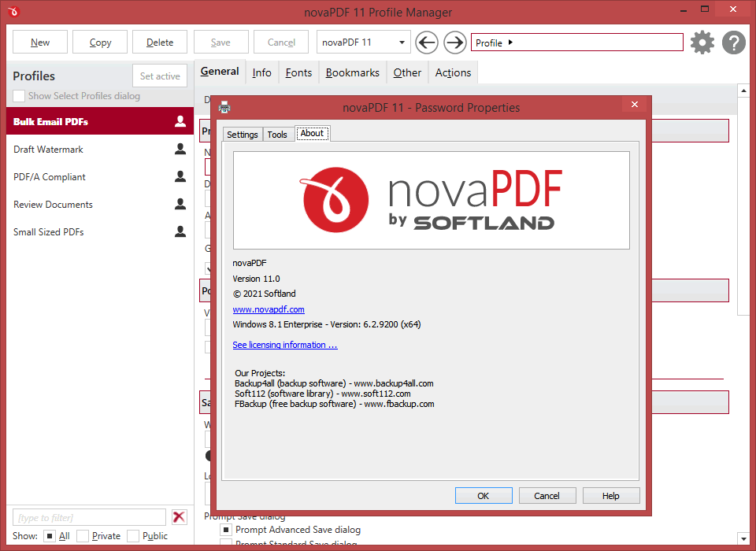Select the Draft Watermark profile
The image size is (756, 551).
point(100,149)
